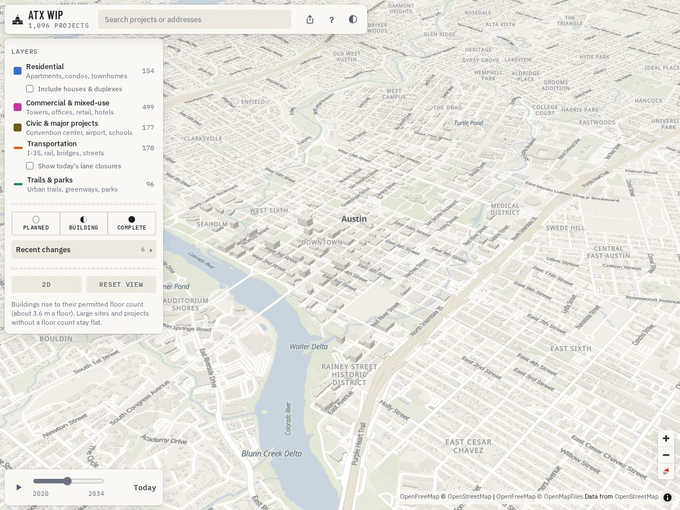Click the Civic & major projects label

(62, 123)
